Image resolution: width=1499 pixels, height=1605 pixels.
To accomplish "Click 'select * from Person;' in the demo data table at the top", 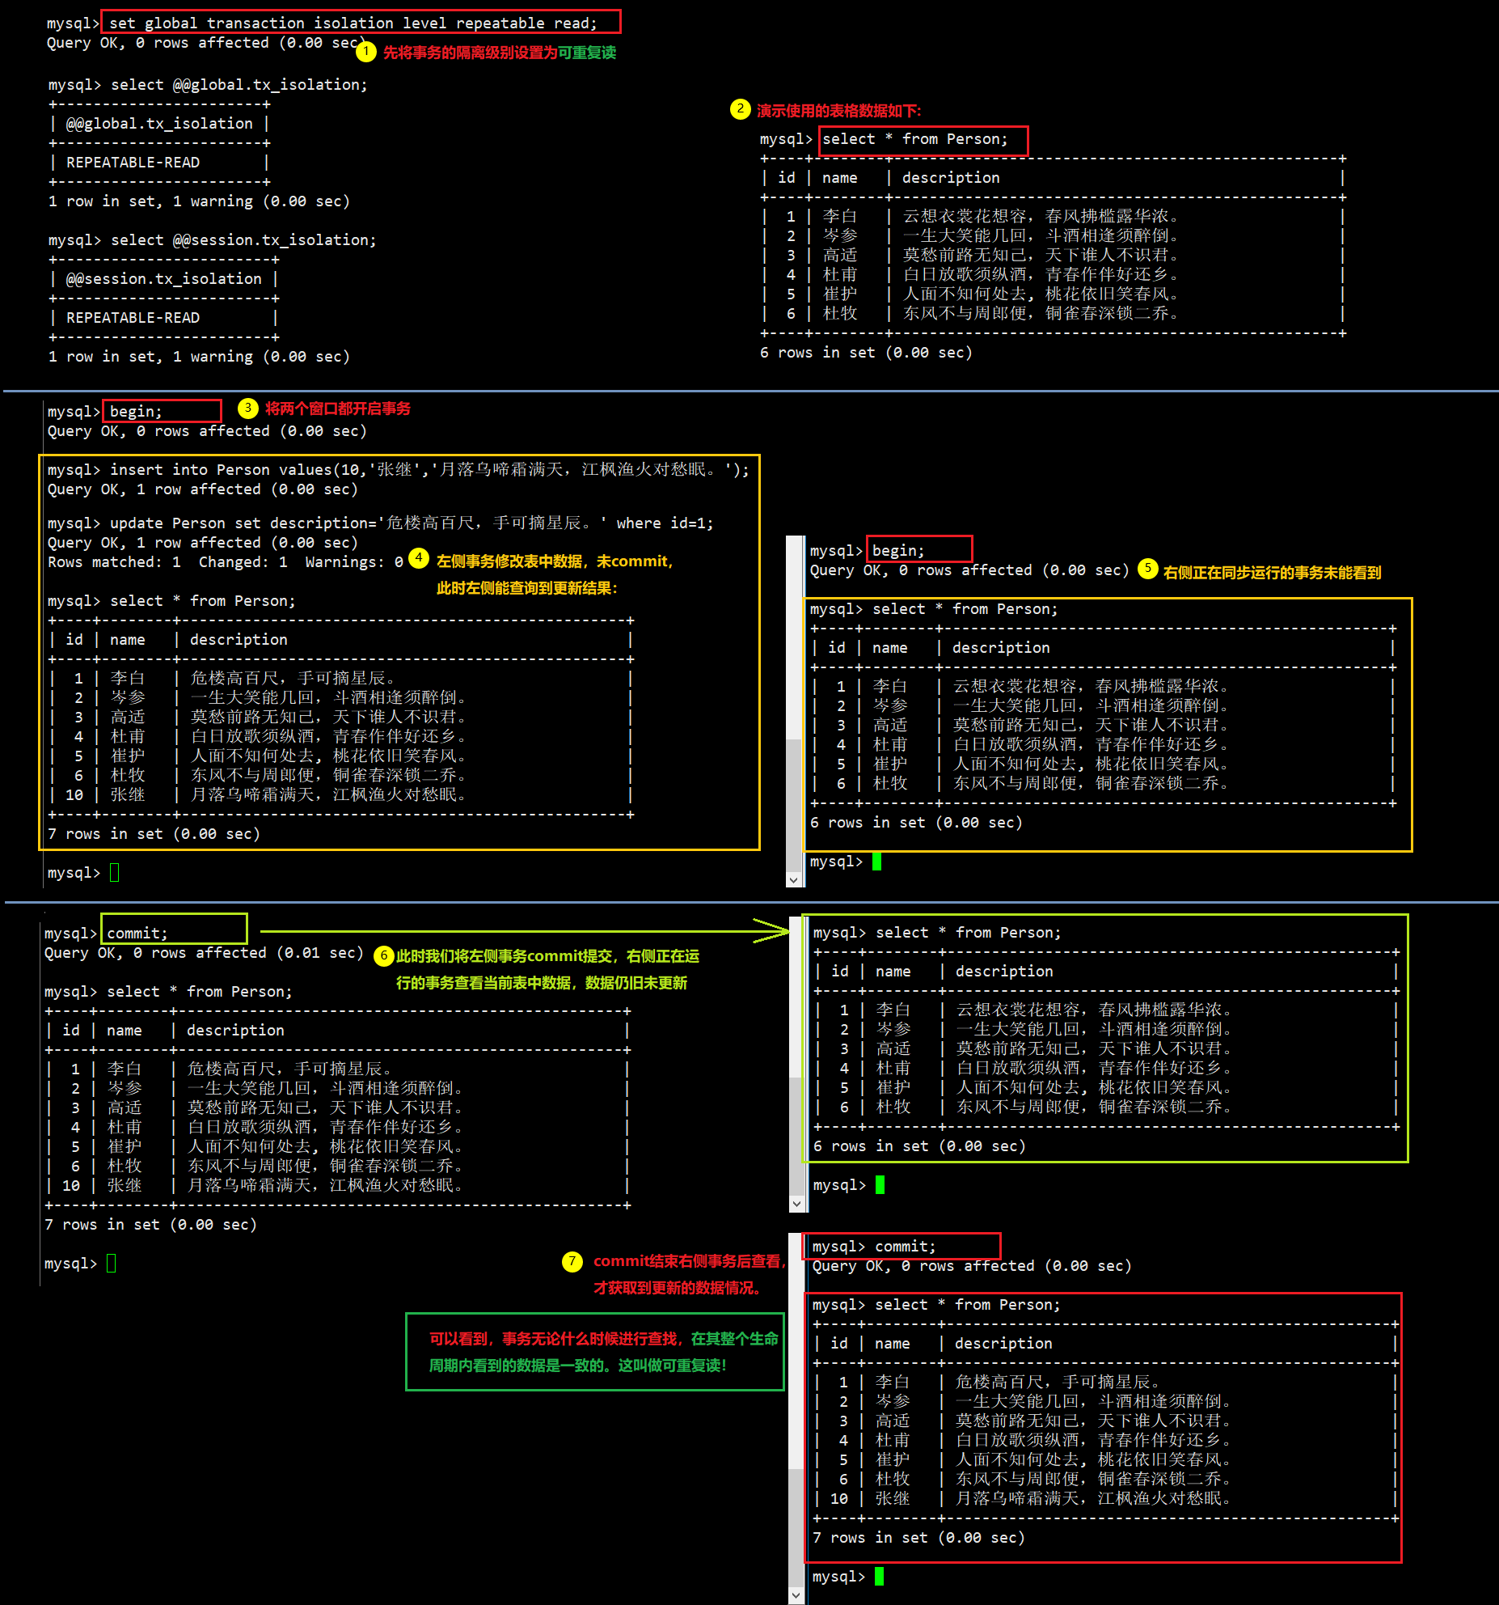I will [915, 138].
